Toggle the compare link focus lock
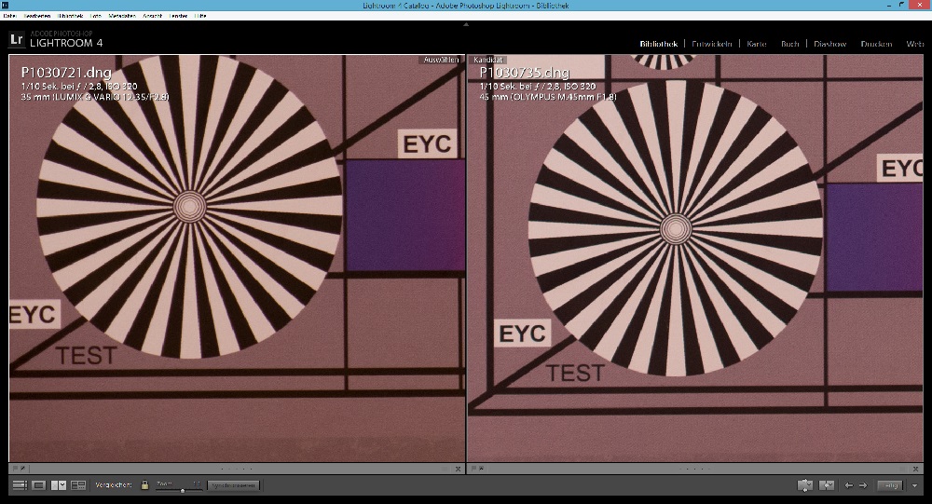Image resolution: width=932 pixels, height=504 pixels. 144,485
